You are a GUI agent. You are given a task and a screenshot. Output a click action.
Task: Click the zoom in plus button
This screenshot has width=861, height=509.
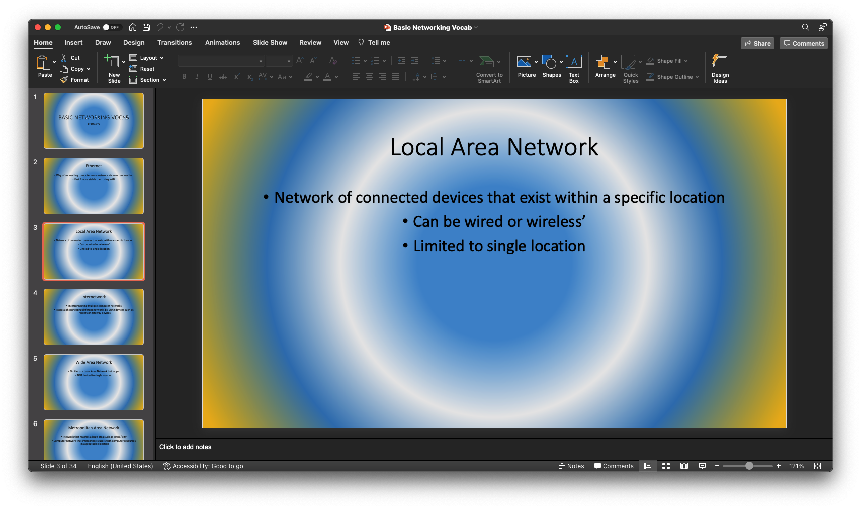(x=779, y=466)
